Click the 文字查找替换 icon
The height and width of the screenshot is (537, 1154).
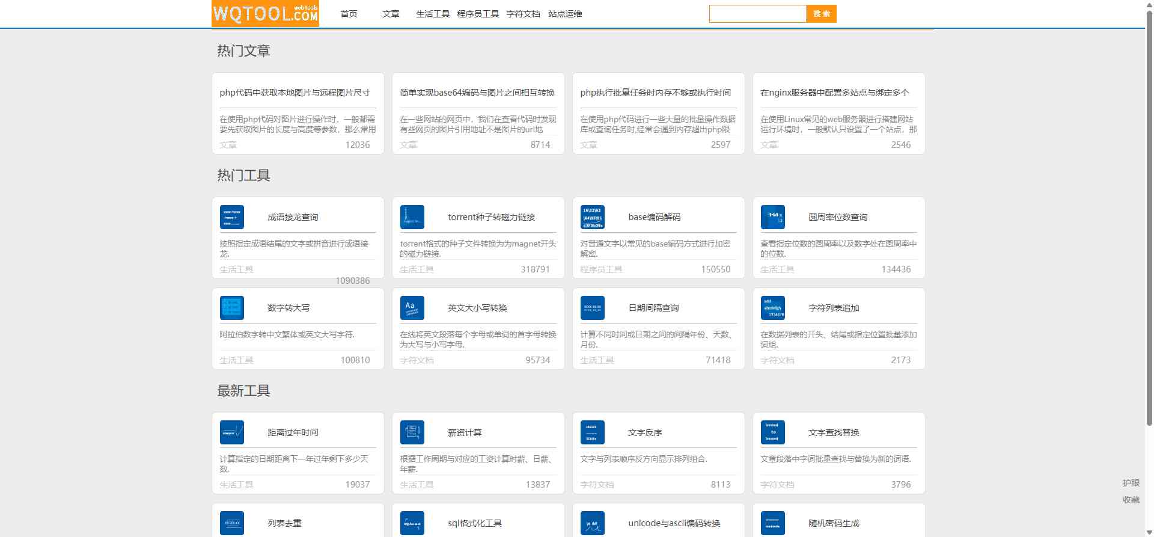[x=772, y=432]
